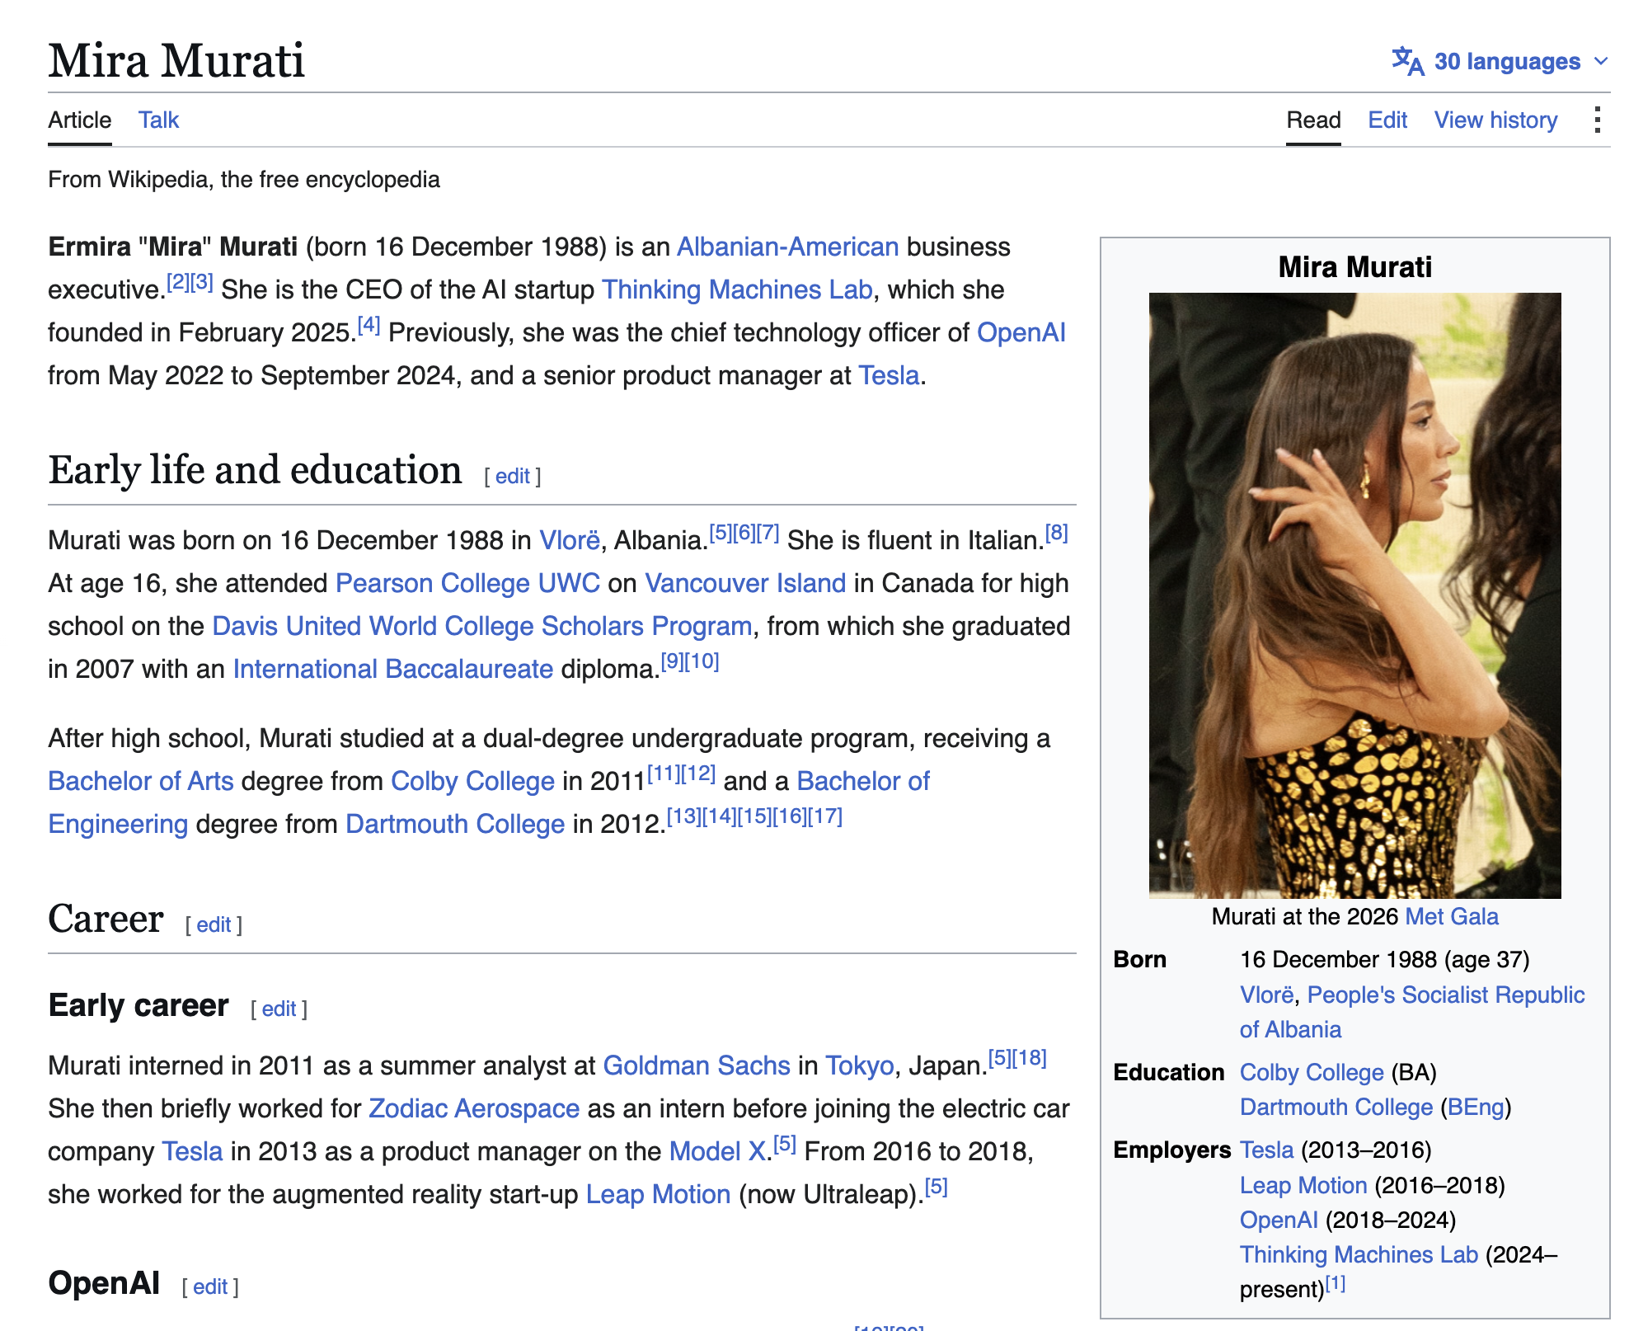1629x1331 pixels.
Task: Open citation [4] after 'February 2025'
Action: tap(369, 325)
